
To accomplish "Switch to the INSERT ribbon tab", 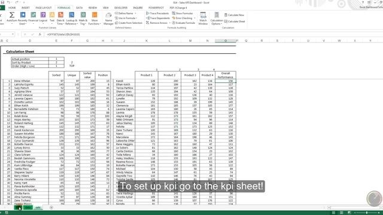I will pyautogui.click(x=25, y=8).
